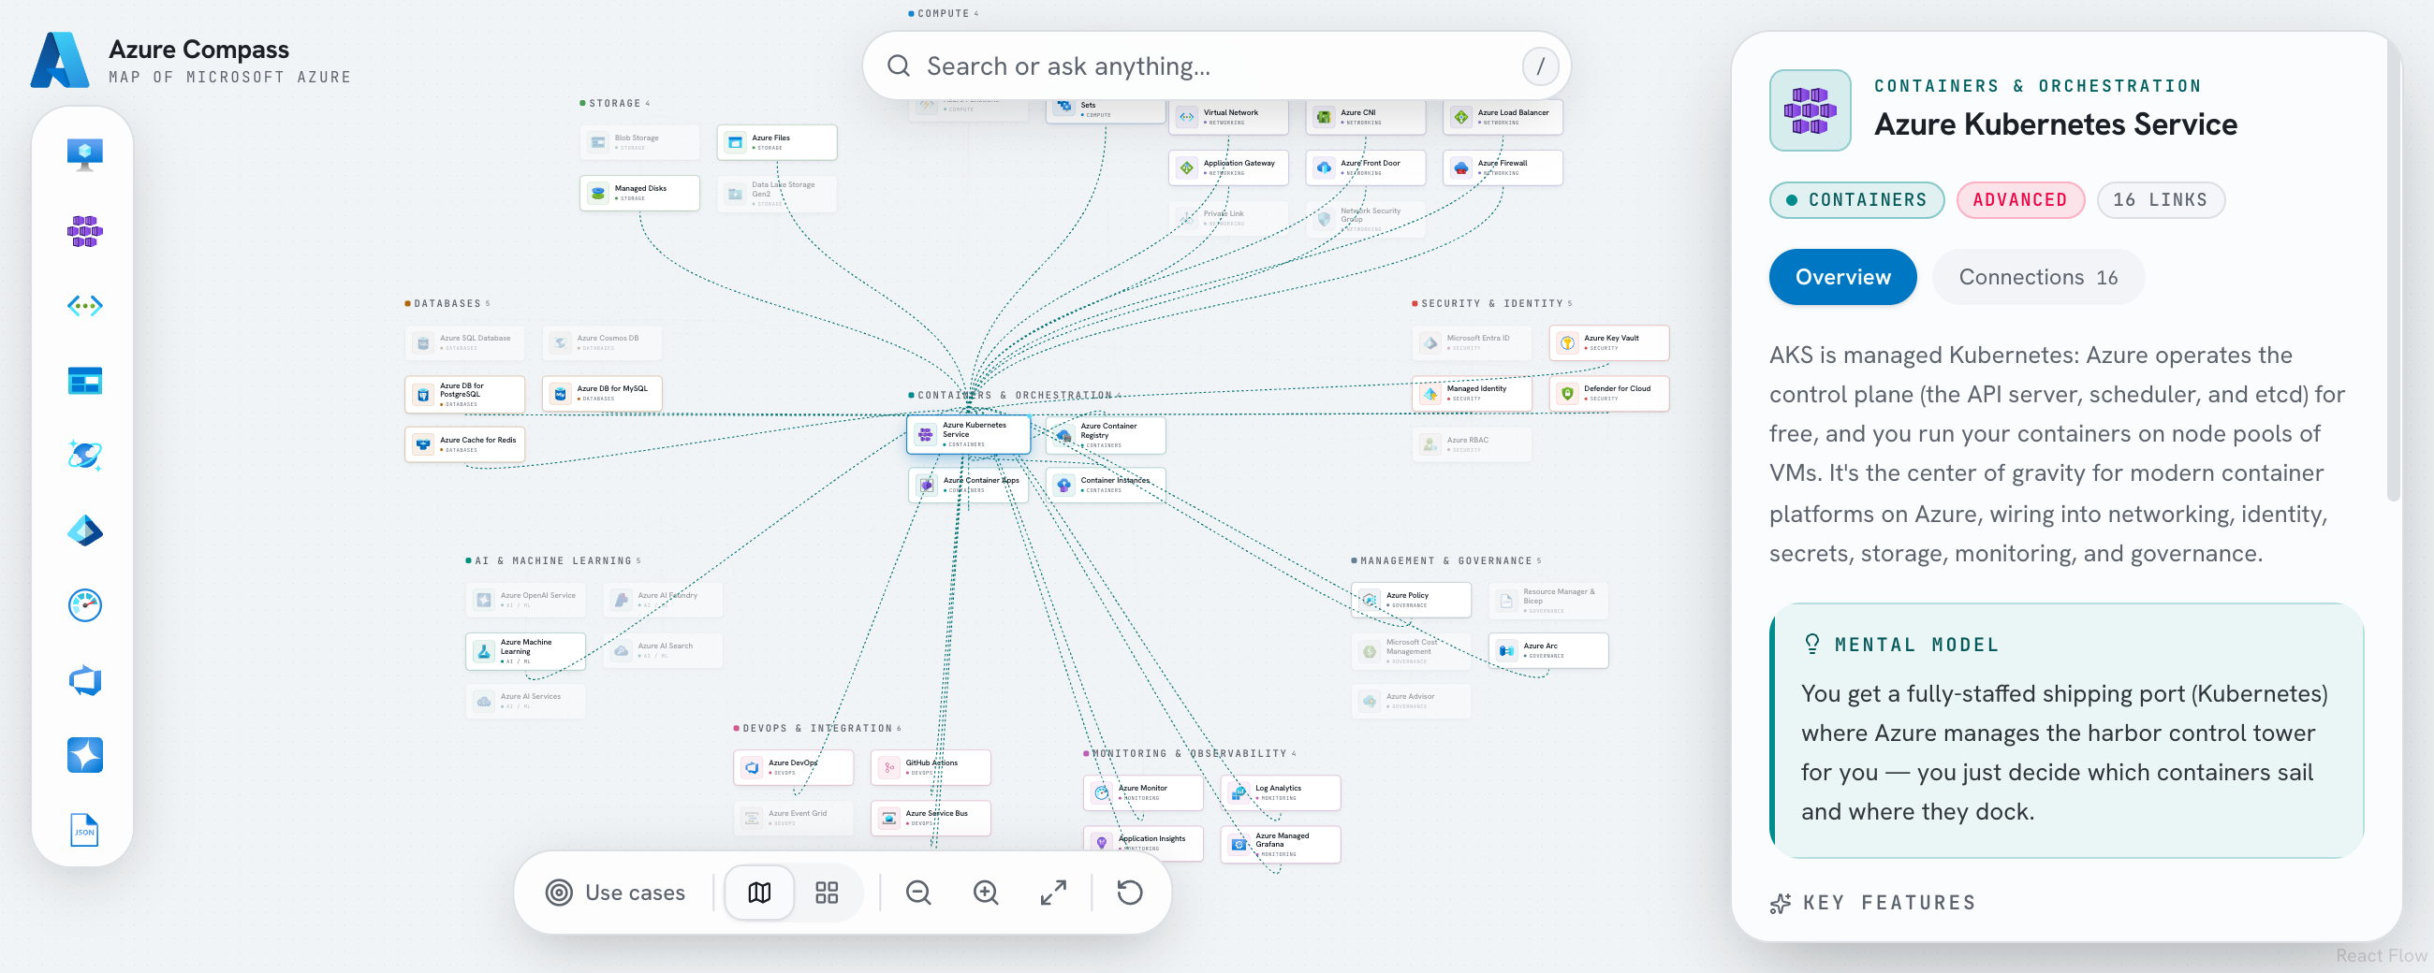
Task: Select the Blob Storage node
Action: coord(639,142)
